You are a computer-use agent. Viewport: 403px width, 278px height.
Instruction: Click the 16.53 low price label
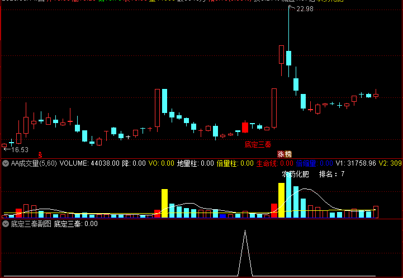click(x=20, y=150)
